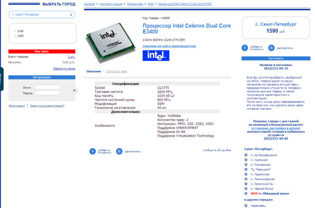Switch to the Статьи по теме tab

(x=116, y=71)
